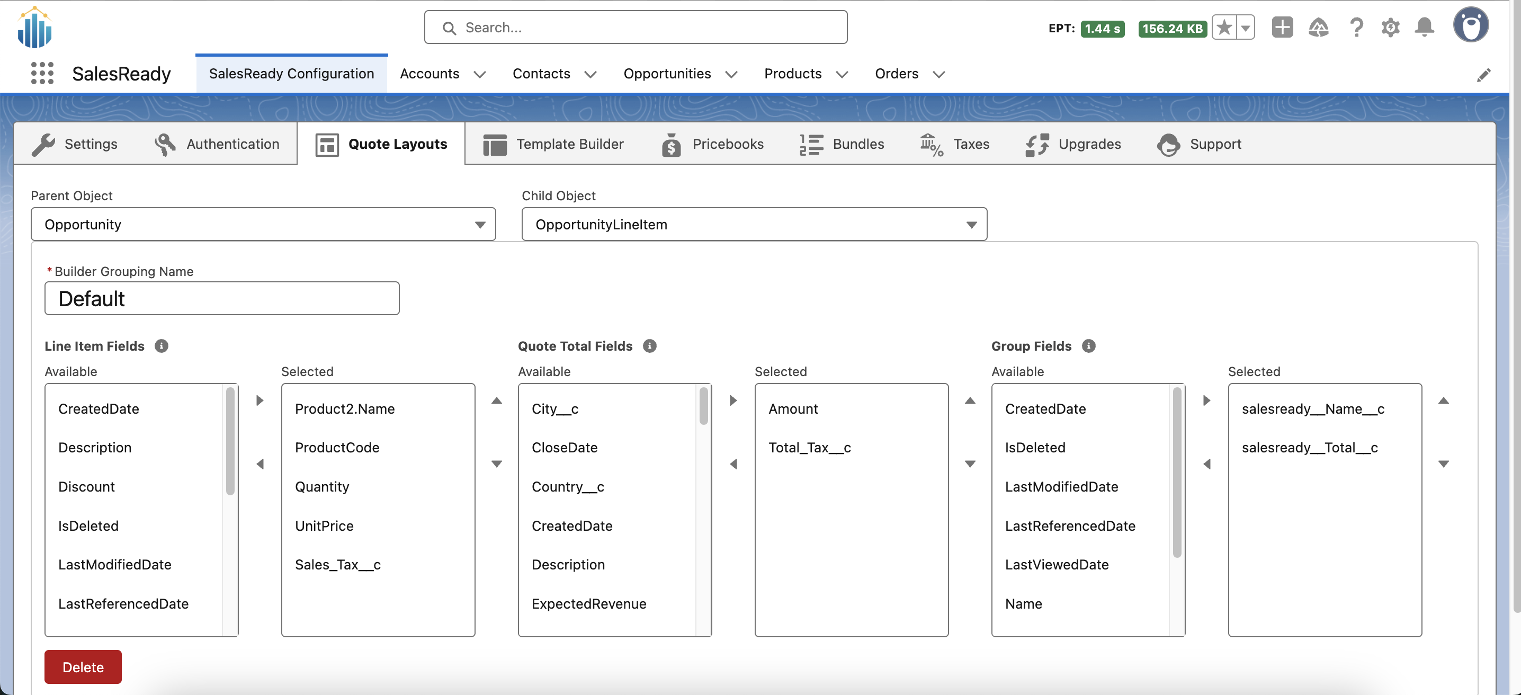Click the Group Fields info icon
1521x695 pixels.
1088,346
